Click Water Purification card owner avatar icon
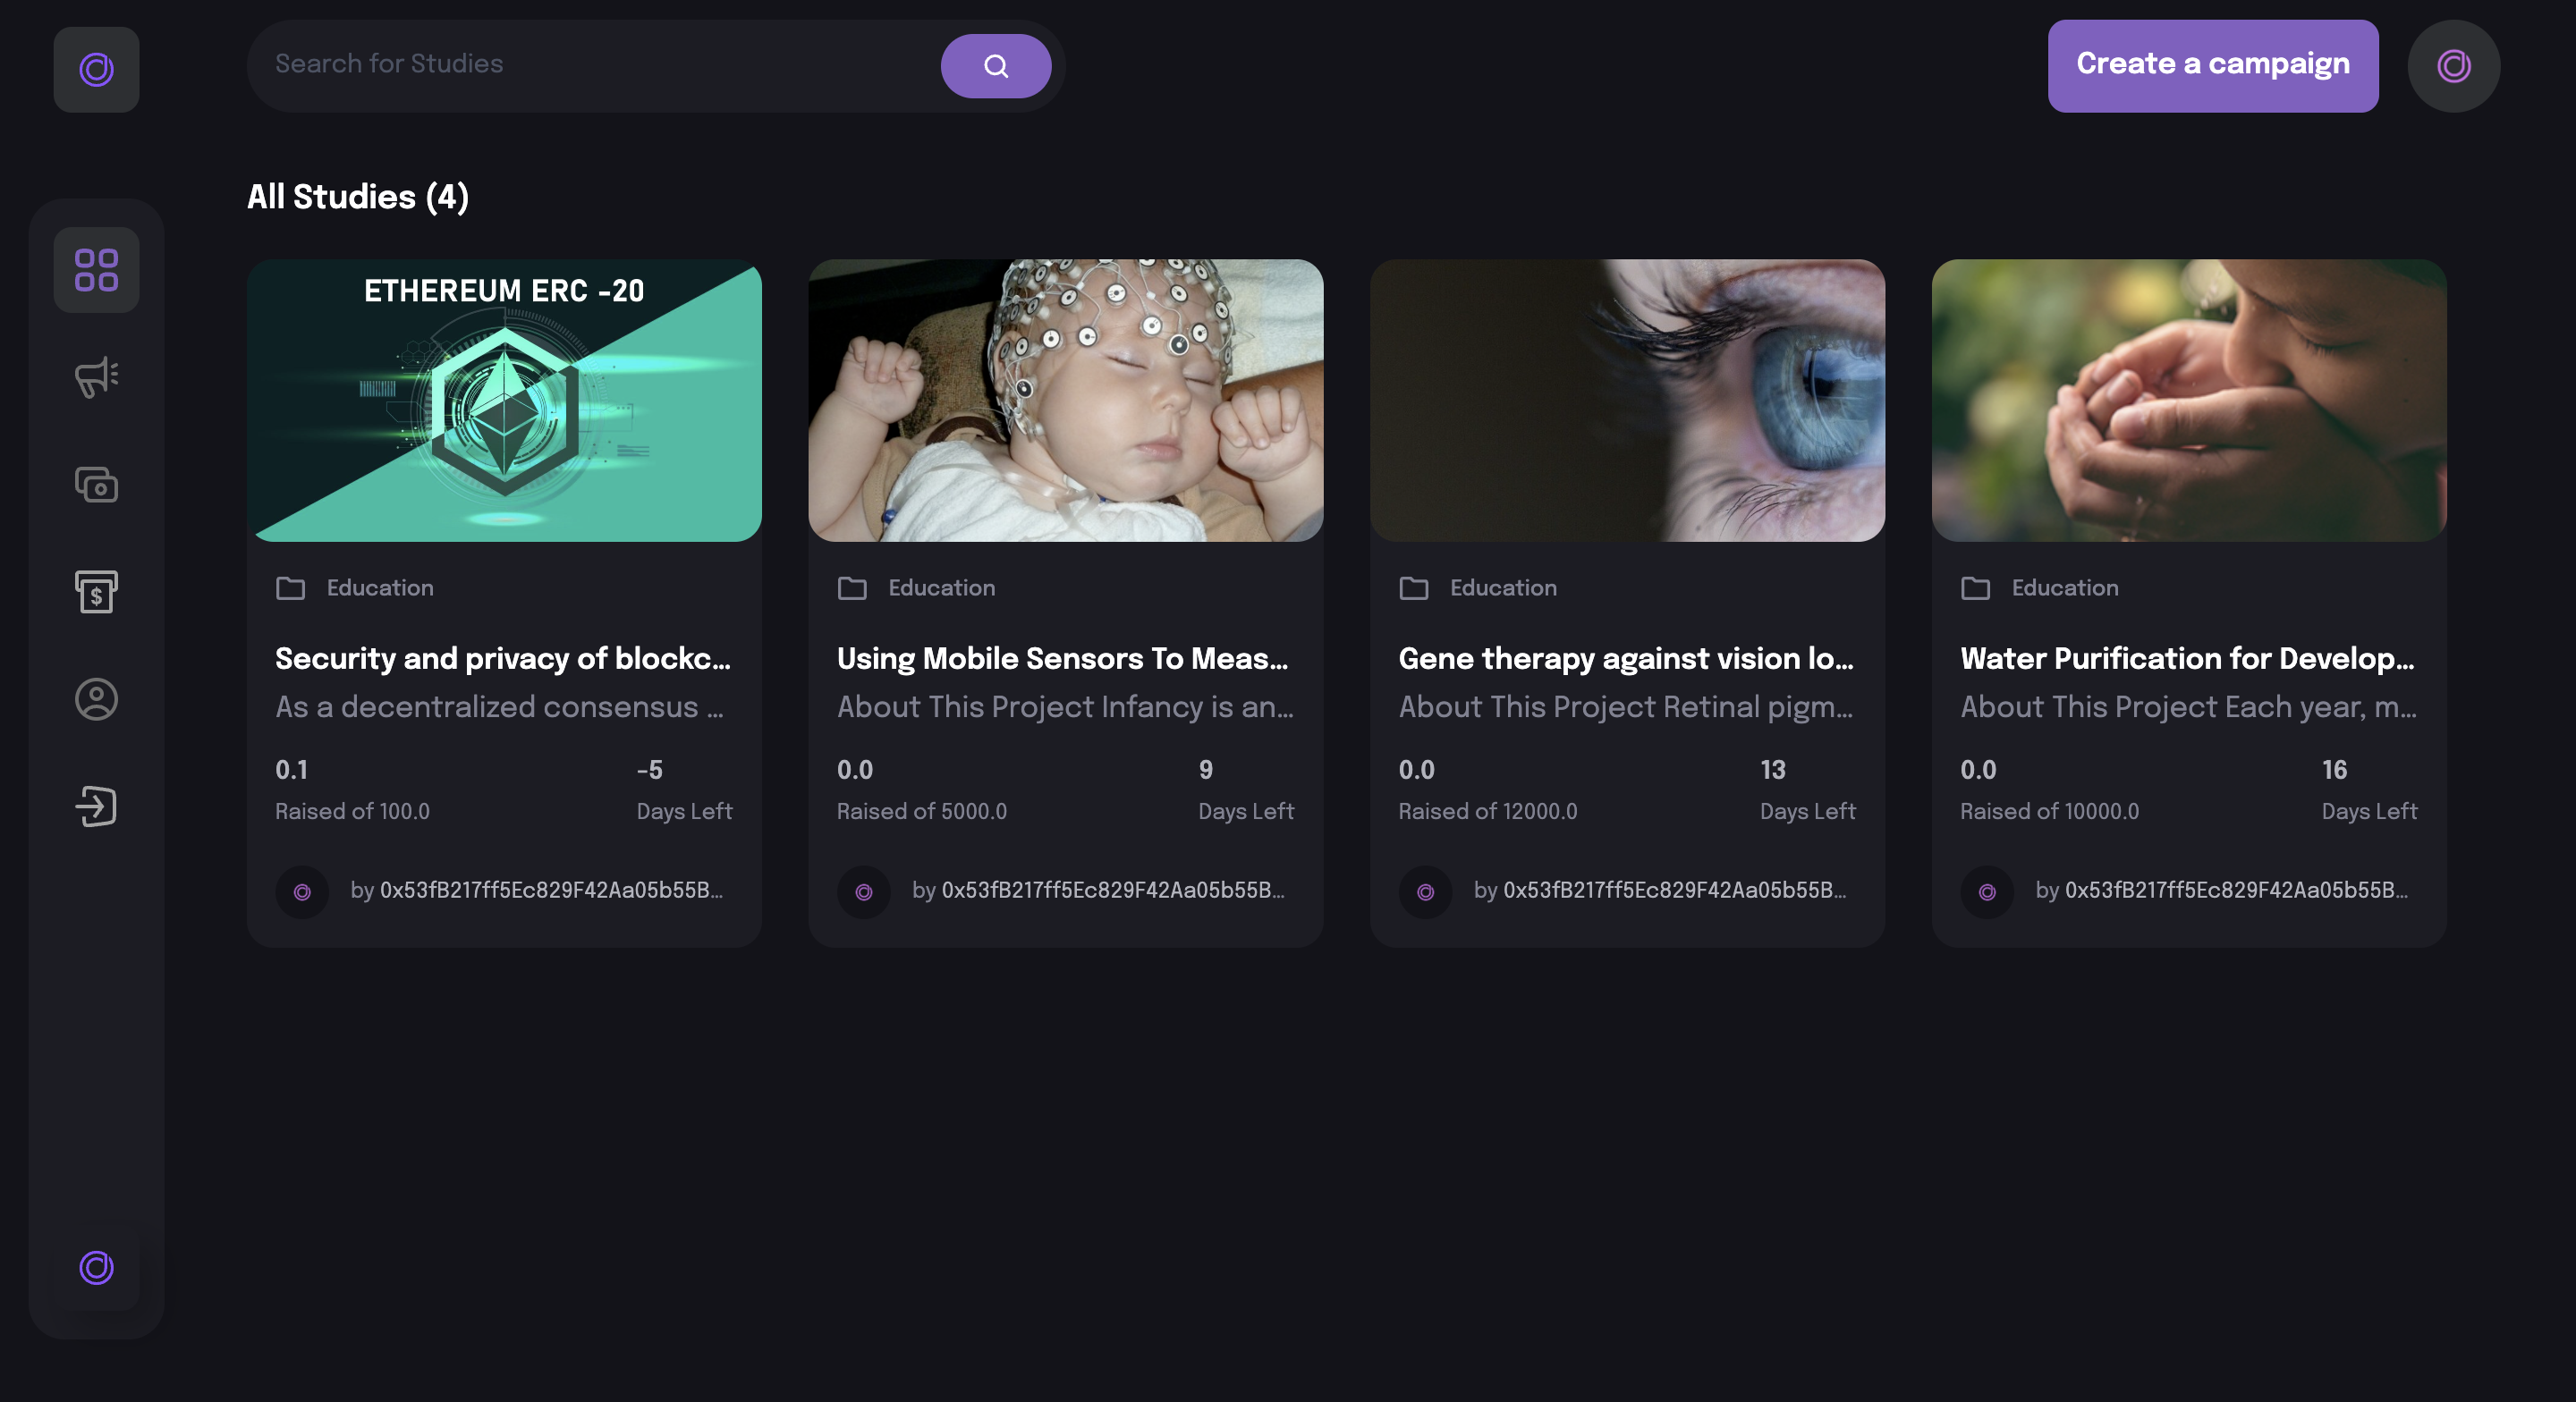The height and width of the screenshot is (1402, 2576). 1987,891
